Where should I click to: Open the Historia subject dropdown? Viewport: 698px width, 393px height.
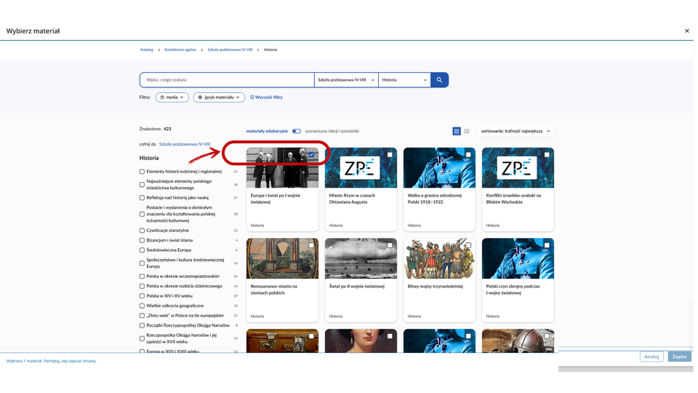tap(404, 80)
